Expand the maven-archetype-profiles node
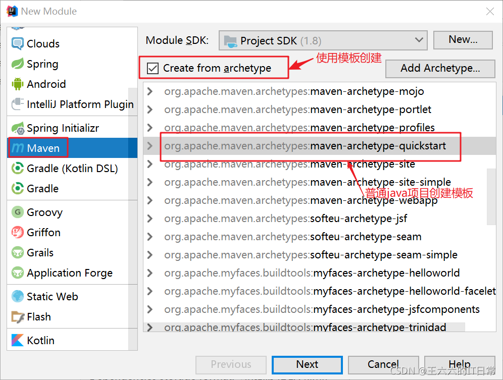Screen dimensions: 503x380 pos(149,128)
